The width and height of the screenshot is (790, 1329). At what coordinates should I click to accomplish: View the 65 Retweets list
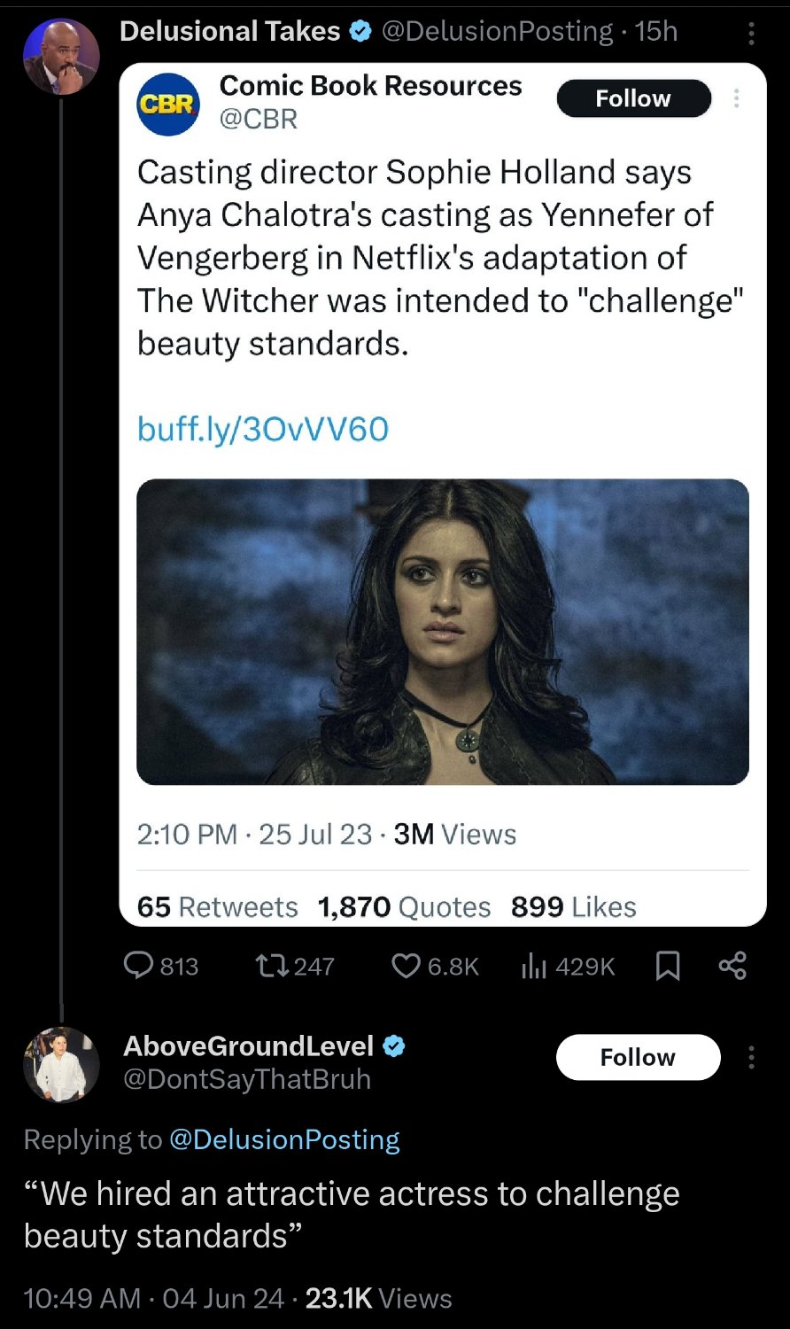218,907
